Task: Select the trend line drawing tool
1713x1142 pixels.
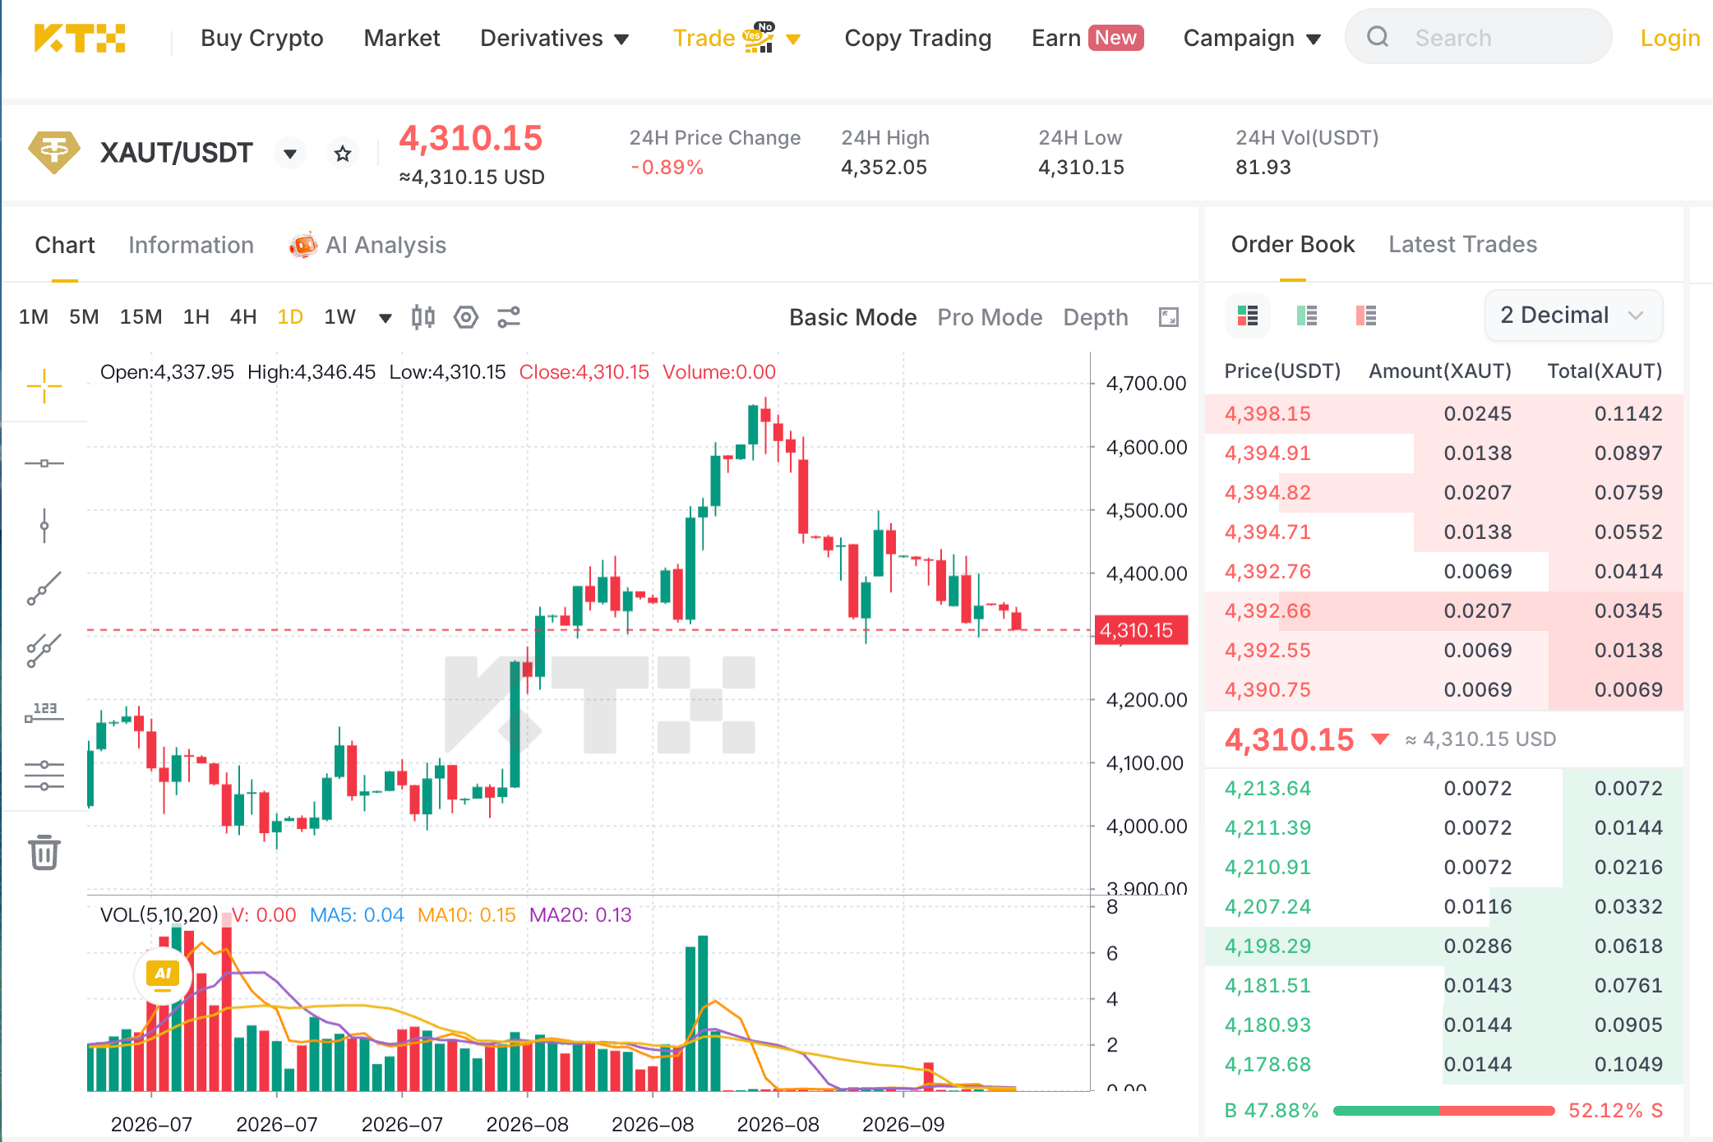Action: 44,588
